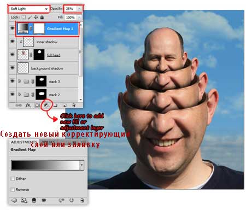Screen dimensions: 246x210
Task: Click the layers scrollbar up arrow
Action: [81, 25]
